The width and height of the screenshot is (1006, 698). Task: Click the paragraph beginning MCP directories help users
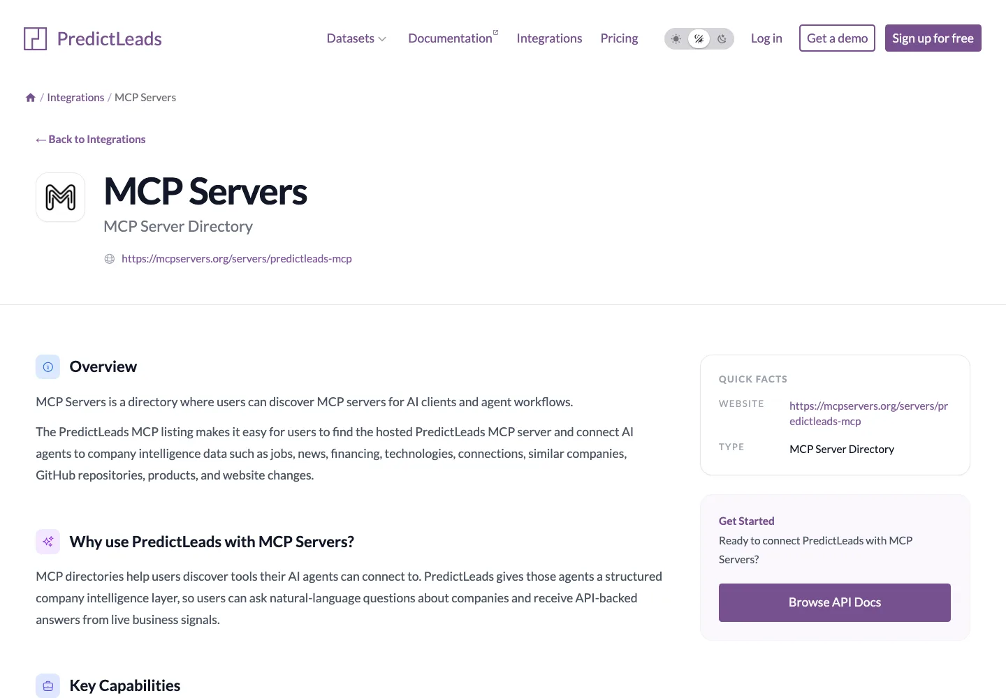click(349, 598)
